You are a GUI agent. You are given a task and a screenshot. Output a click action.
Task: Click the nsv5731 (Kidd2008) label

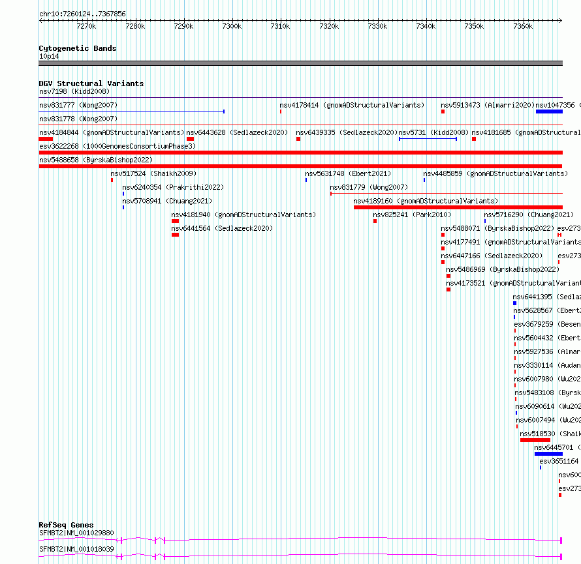(433, 132)
